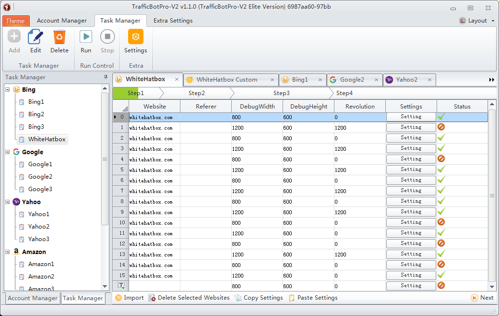499x316 pixels.
Task: Click the Bing group icon in tree
Action: pos(16,89)
